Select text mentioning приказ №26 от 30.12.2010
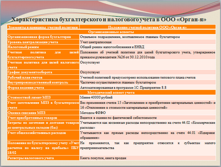Screen dimensions: 221x167 tap(147, 55)
